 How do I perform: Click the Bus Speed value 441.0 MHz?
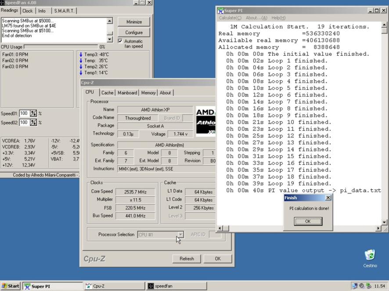135,216
